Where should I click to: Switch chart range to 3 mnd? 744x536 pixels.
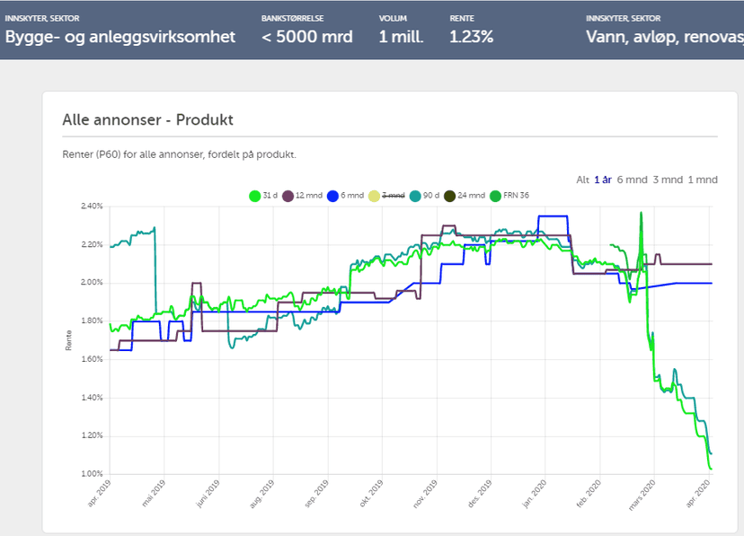pyautogui.click(x=668, y=180)
